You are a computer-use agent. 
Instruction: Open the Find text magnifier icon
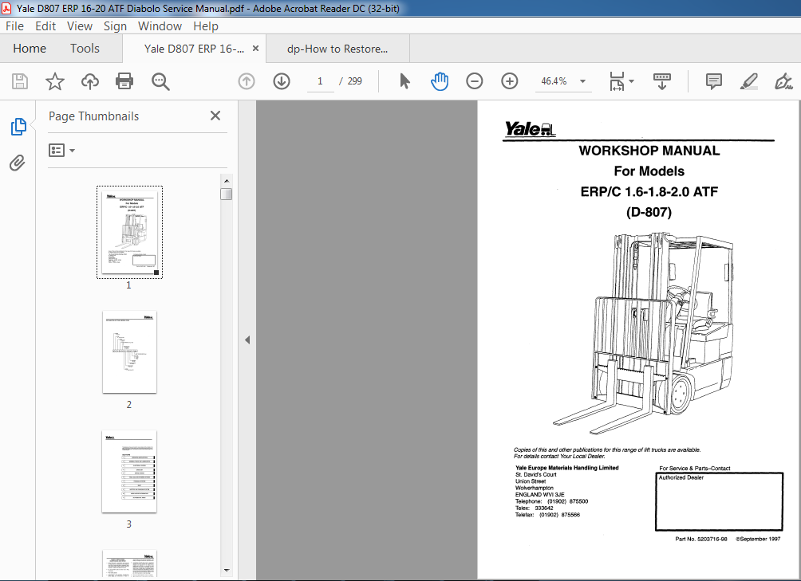pyautogui.click(x=160, y=81)
